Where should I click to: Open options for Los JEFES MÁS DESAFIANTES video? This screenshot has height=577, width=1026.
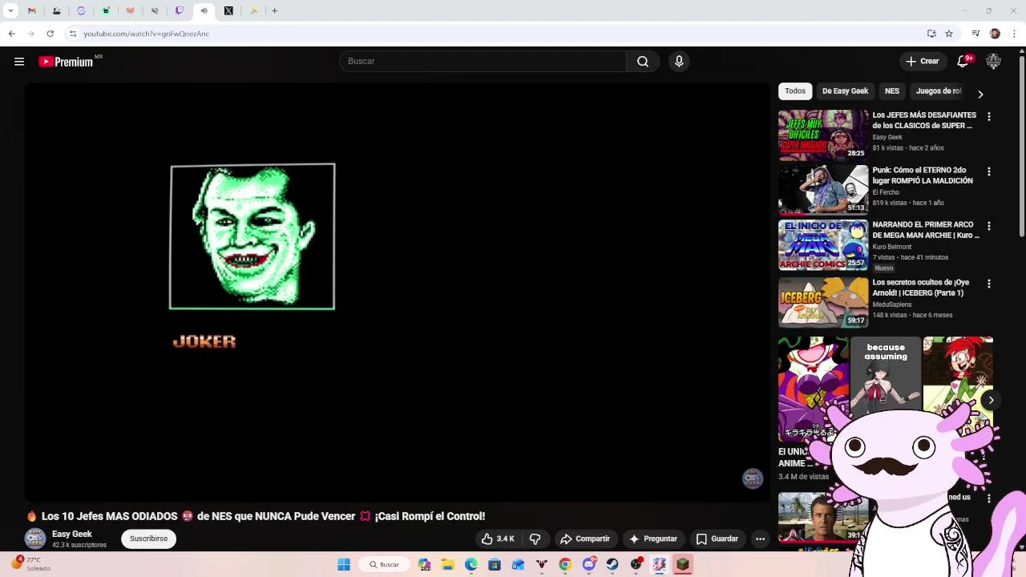pyautogui.click(x=988, y=117)
